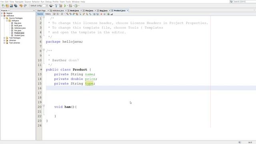The width and height of the screenshot is (256, 144).
Task: Click the Find Selection magnifier icon
Action: pyautogui.click(x=68, y=14)
